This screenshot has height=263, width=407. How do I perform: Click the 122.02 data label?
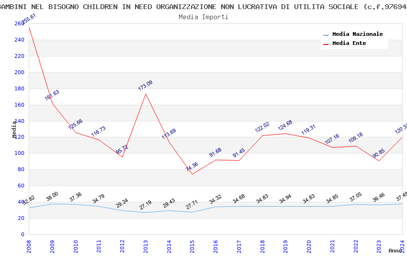pyautogui.click(x=262, y=127)
